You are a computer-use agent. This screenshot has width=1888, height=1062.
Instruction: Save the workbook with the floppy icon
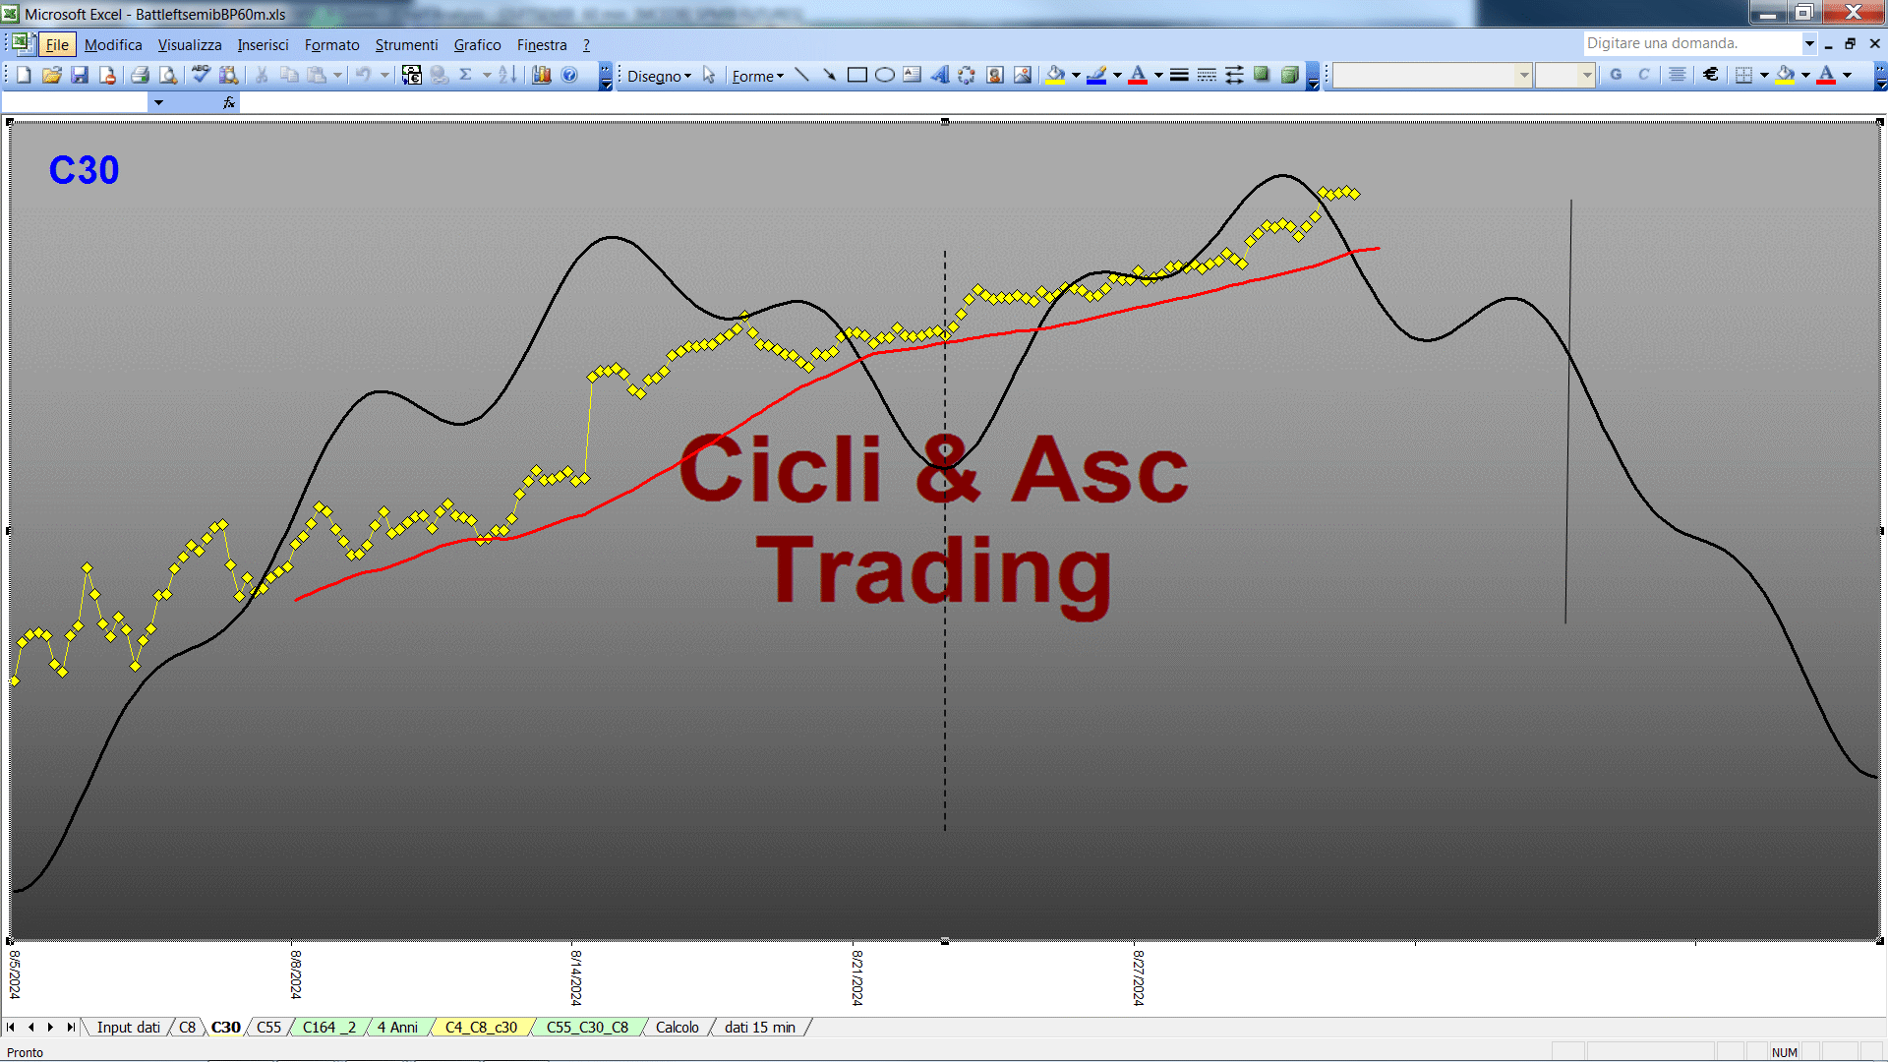[x=80, y=75]
